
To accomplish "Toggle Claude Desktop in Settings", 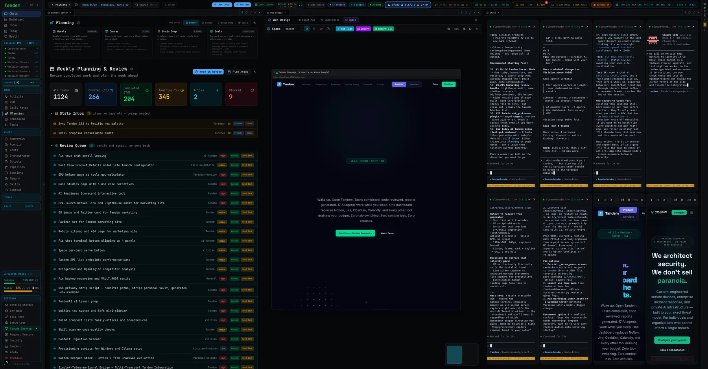I will point(21,329).
